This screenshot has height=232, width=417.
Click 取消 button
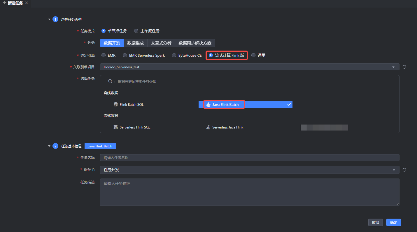[376, 222]
